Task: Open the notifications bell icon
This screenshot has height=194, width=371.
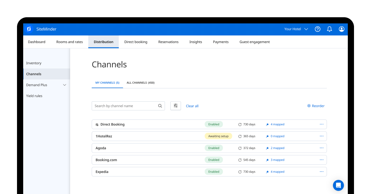Action: [x=329, y=29]
